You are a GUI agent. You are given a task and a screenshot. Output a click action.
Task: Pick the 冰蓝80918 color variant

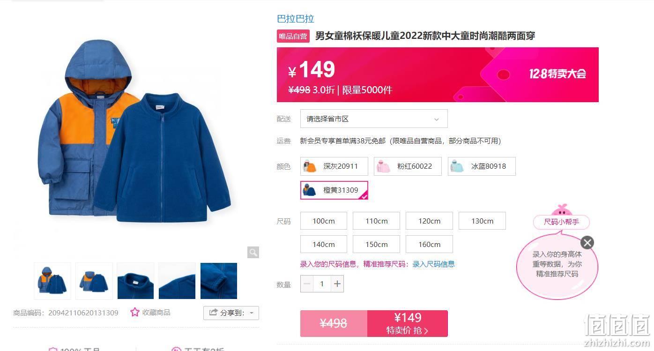(482, 166)
